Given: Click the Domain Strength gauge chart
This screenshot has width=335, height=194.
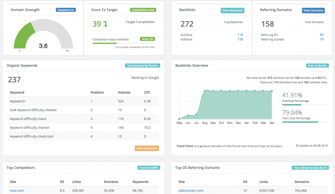Looking at the screenshot, I should tap(43, 34).
